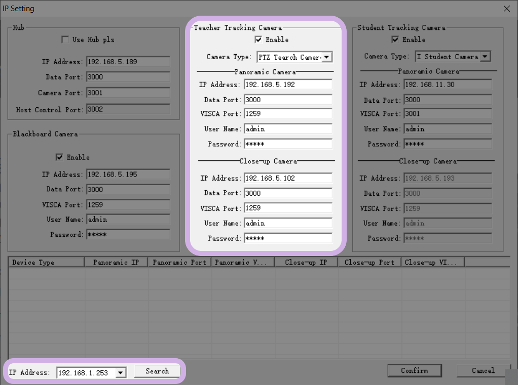Click the Close-up Port column header
Viewport: 518px width, 385px height.
[x=369, y=263]
